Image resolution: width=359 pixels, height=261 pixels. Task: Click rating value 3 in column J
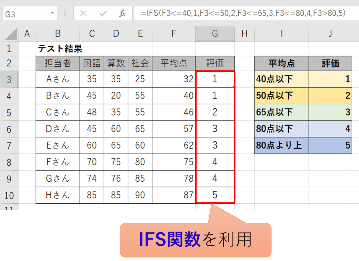pyautogui.click(x=330, y=112)
